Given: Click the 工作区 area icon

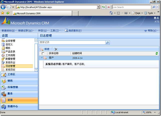Looking at the screenshot, I should (4, 75).
